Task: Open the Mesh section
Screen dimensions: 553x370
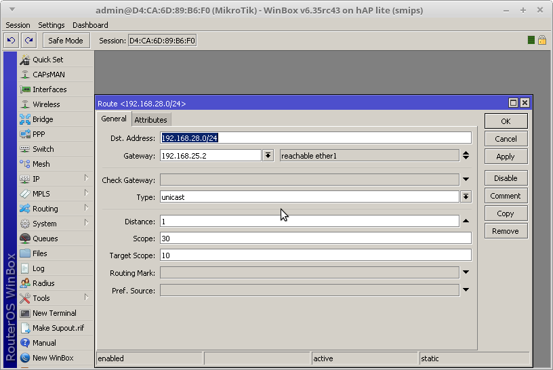Action: pyautogui.click(x=56, y=164)
